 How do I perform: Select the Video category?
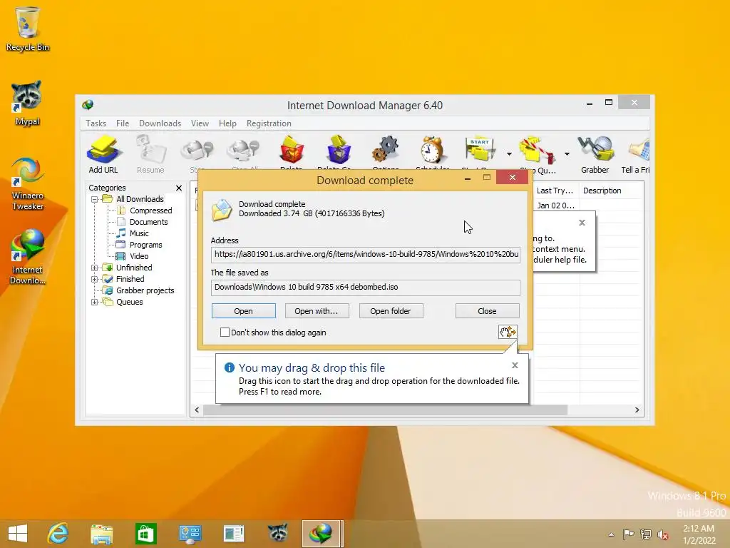click(x=139, y=256)
